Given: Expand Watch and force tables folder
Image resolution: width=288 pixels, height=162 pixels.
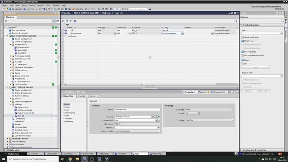Looking at the screenshot, I should click(10, 67).
